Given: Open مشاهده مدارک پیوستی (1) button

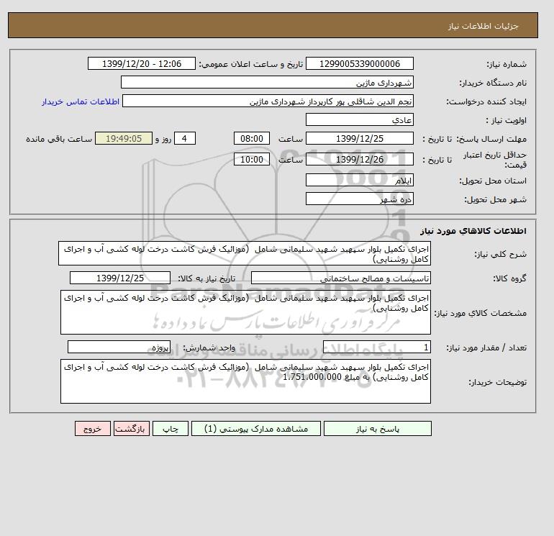Looking at the screenshot, I should pos(256,429).
